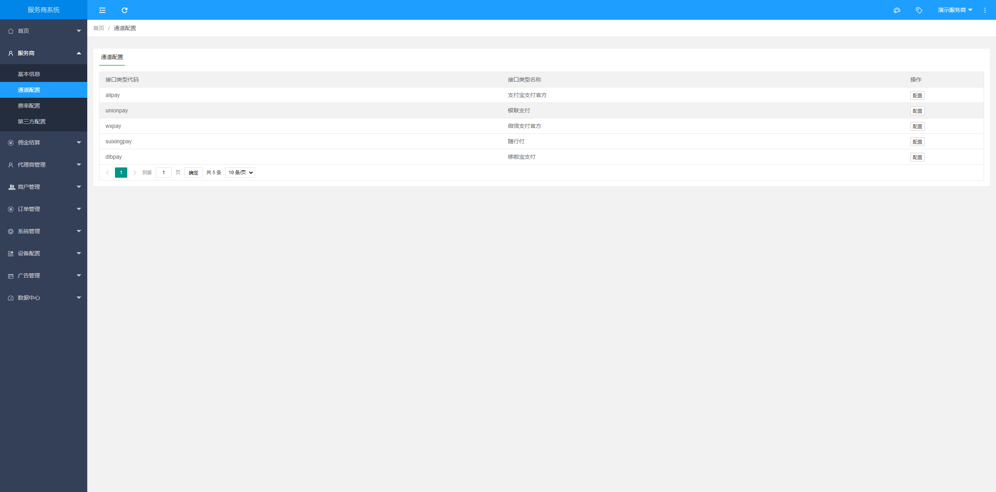Click 配置 button for alipay row
This screenshot has height=492, width=996.
tap(917, 95)
